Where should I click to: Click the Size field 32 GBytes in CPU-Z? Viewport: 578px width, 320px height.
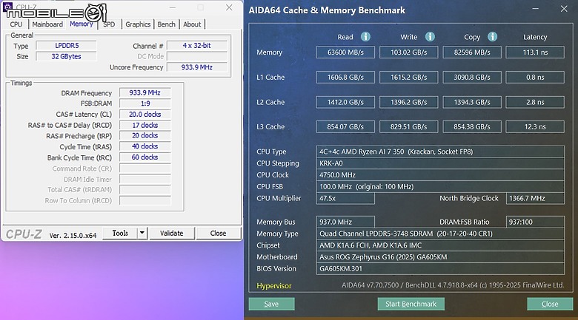(x=67, y=56)
